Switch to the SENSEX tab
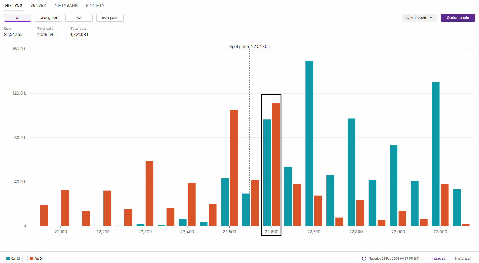Screen dimensions: 479x263 [x=38, y=5]
